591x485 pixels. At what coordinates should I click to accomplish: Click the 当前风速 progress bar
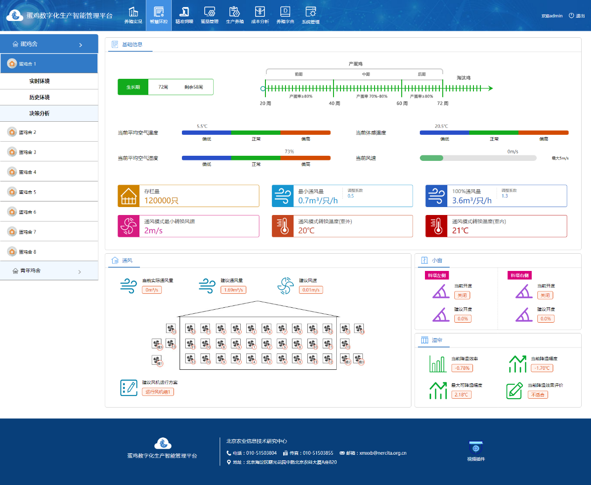(478, 158)
